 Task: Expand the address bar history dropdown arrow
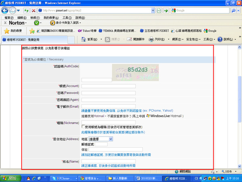(x=153, y=11)
